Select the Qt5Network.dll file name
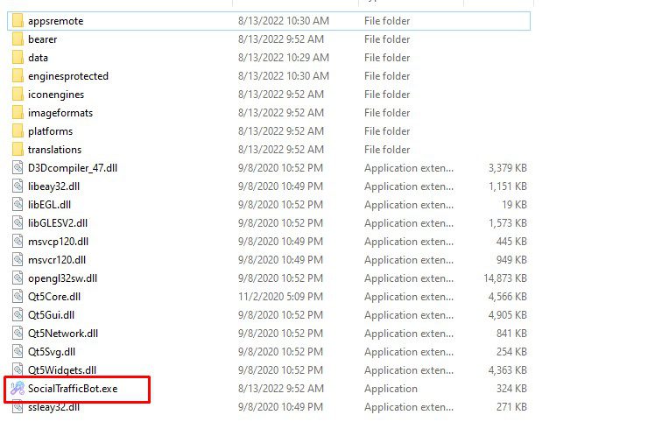655x436 pixels. coord(63,334)
